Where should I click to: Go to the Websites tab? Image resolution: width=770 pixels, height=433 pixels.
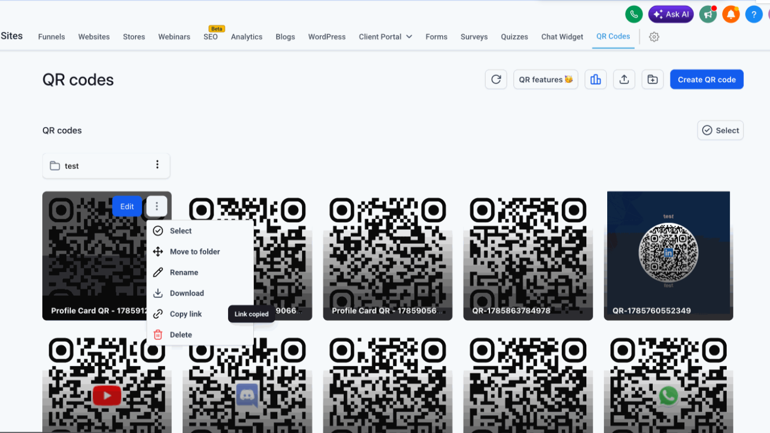click(x=94, y=37)
